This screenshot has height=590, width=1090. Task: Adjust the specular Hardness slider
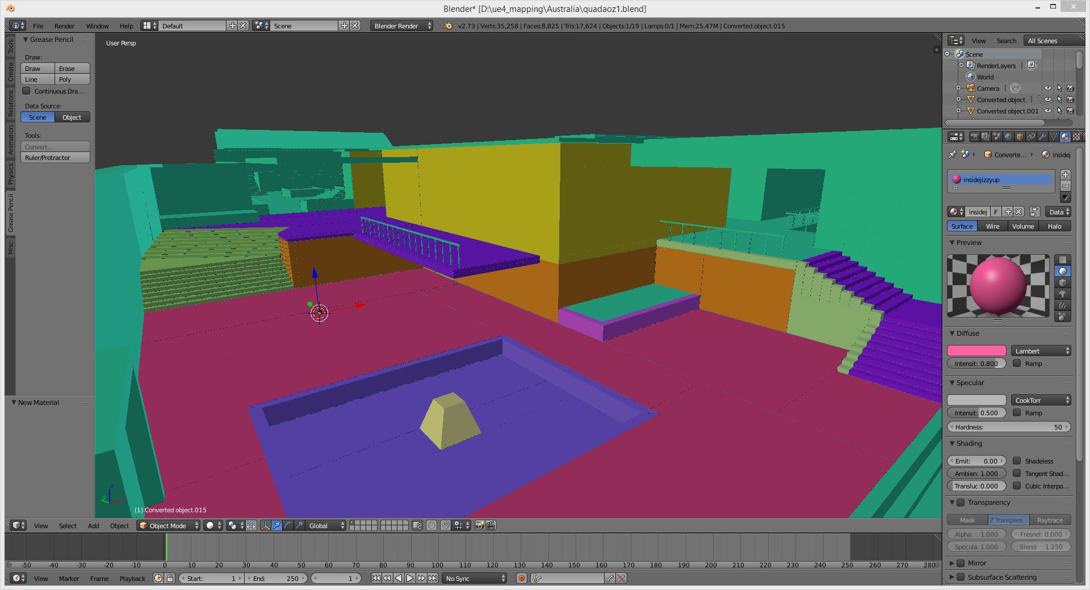1009,427
